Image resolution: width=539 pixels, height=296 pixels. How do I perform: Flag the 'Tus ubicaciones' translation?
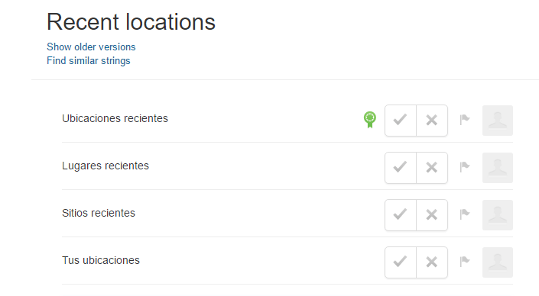click(465, 262)
